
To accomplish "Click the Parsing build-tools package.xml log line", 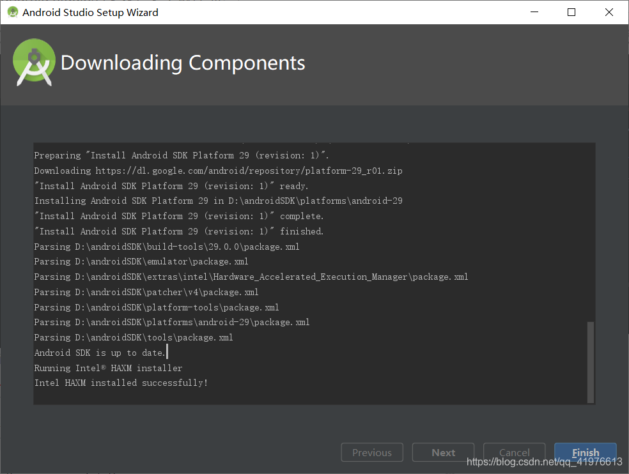I will coord(166,246).
